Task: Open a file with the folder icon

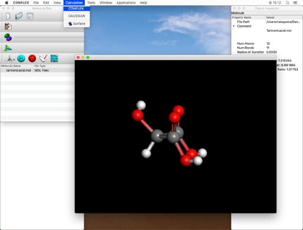Action: click(19, 16)
